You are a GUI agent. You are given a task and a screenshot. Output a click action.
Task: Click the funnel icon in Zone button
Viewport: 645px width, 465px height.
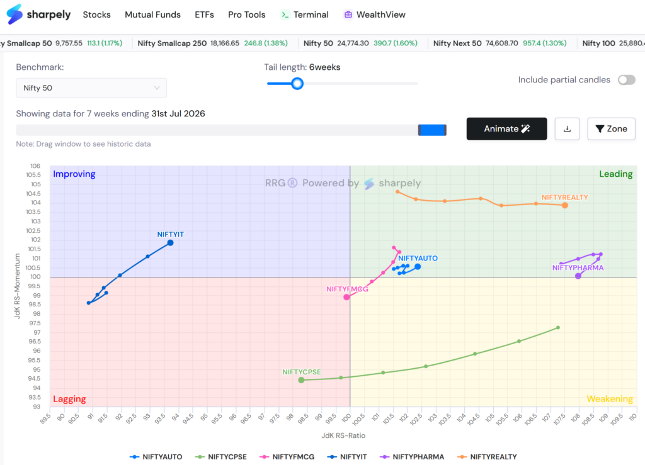(600, 129)
